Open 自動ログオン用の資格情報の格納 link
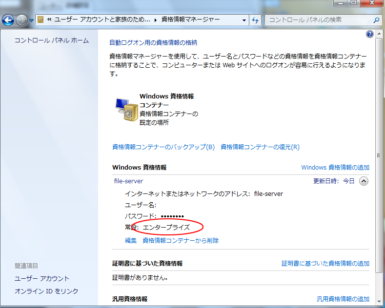The width and height of the screenshot is (385, 308). [x=153, y=43]
